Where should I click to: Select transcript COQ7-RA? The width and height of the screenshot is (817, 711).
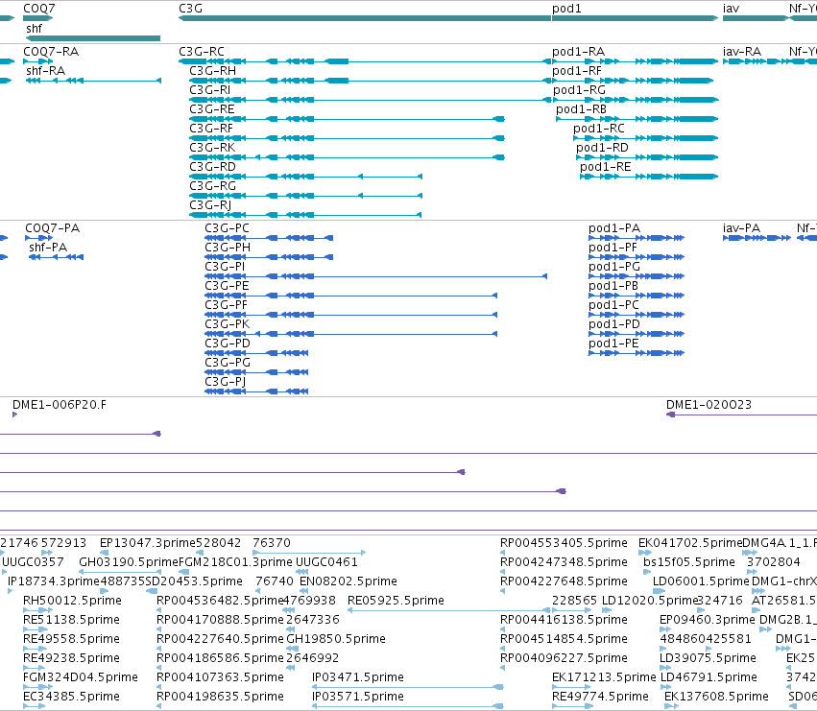pyautogui.click(x=51, y=52)
